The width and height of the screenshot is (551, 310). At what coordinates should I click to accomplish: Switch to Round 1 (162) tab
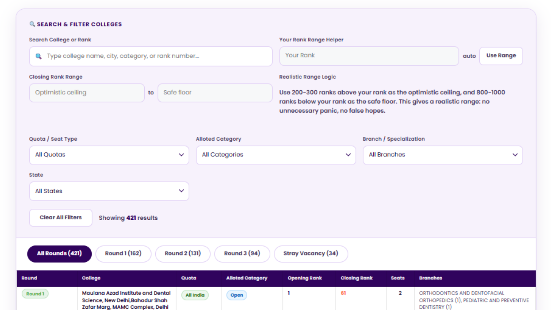(x=123, y=254)
